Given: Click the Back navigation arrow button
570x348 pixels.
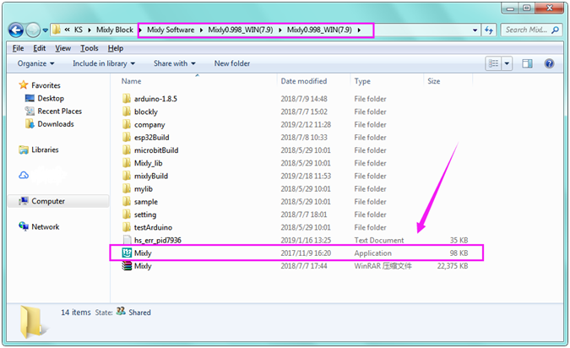Looking at the screenshot, I should (x=16, y=30).
